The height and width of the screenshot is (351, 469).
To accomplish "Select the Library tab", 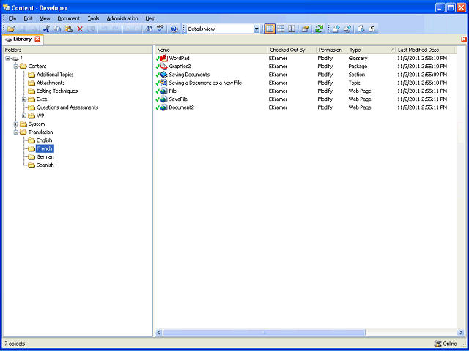I will 23,39.
